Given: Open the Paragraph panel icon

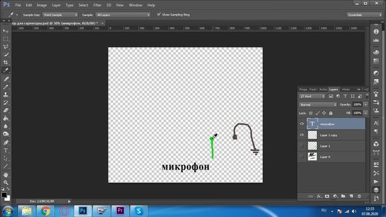Looking at the screenshot, I should pos(376,131).
